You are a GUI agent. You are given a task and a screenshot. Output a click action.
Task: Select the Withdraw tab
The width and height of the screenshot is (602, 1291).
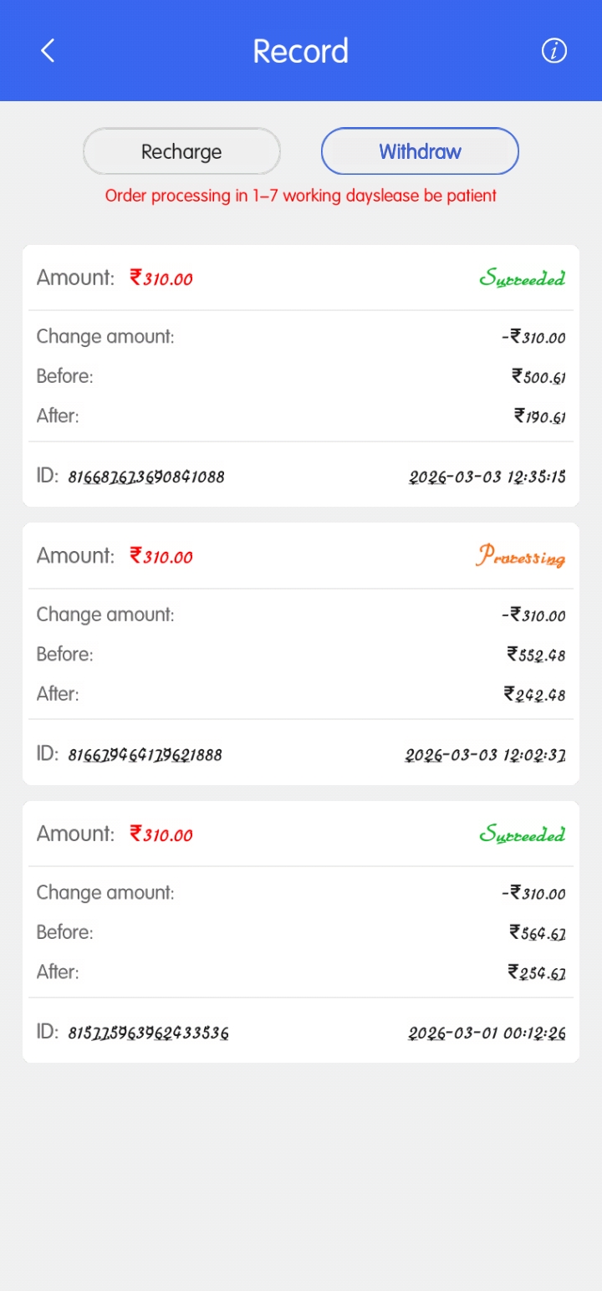420,151
